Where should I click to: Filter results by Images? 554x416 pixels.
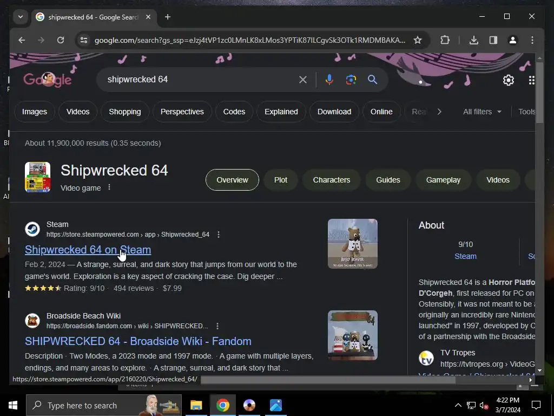coord(34,112)
